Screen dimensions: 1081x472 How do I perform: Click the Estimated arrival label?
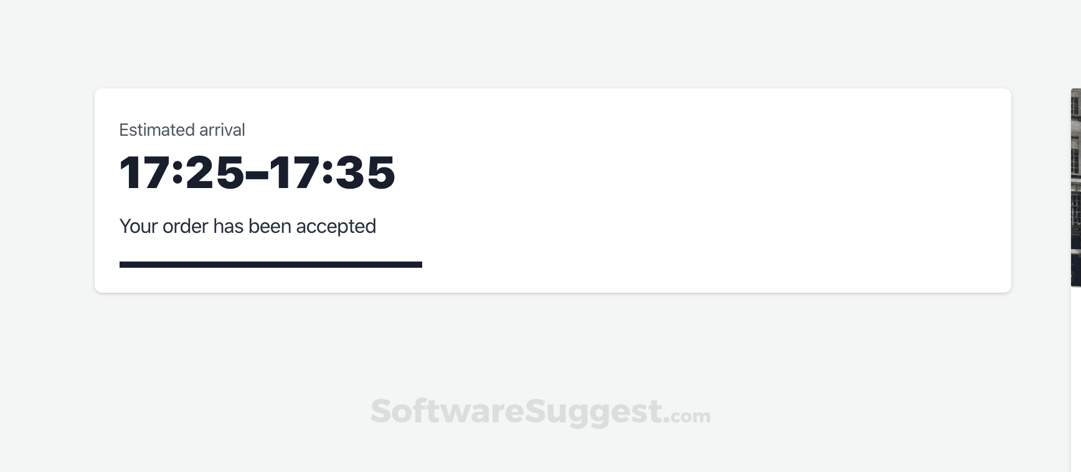click(x=182, y=130)
